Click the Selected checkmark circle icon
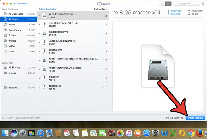The height and width of the screenshot is (139, 207). pos(5,87)
